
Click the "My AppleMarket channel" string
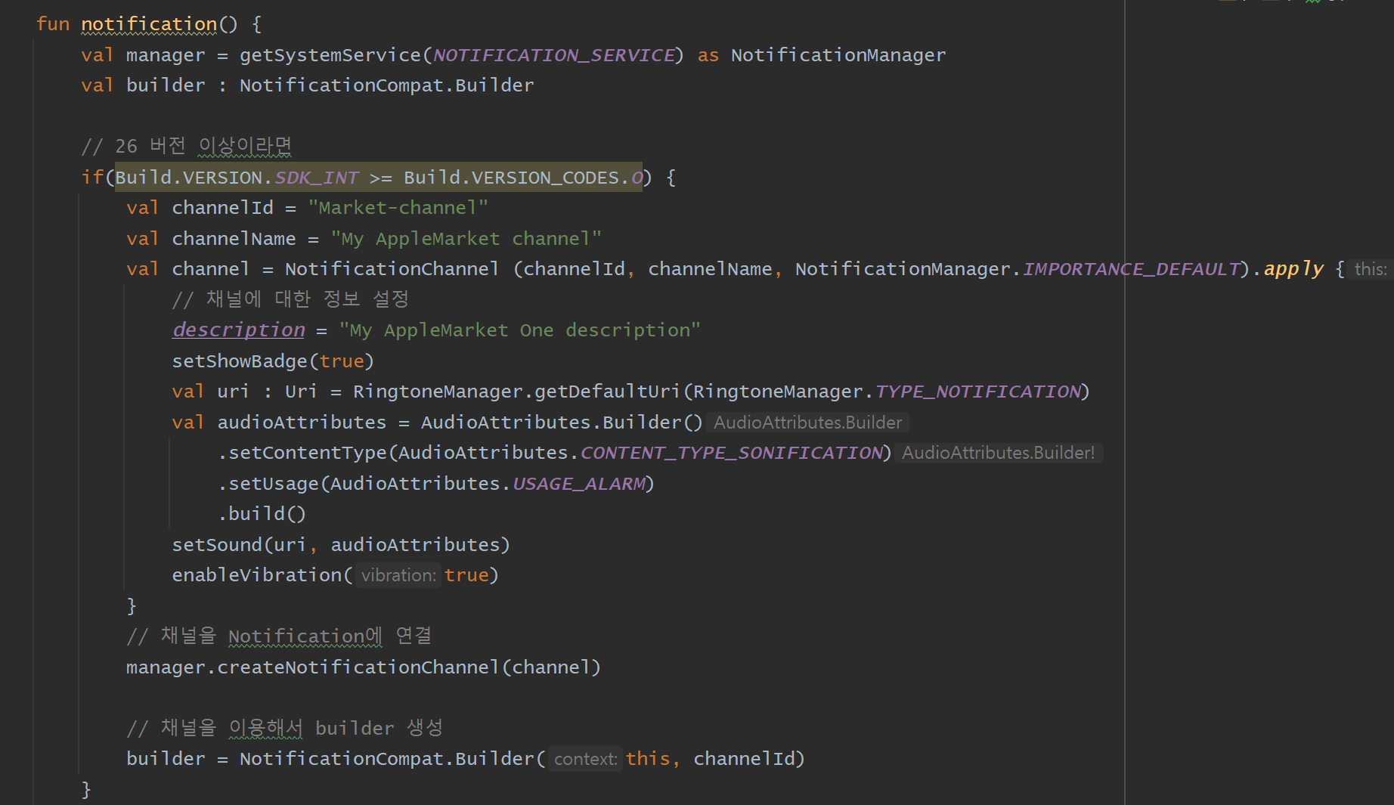coord(466,239)
